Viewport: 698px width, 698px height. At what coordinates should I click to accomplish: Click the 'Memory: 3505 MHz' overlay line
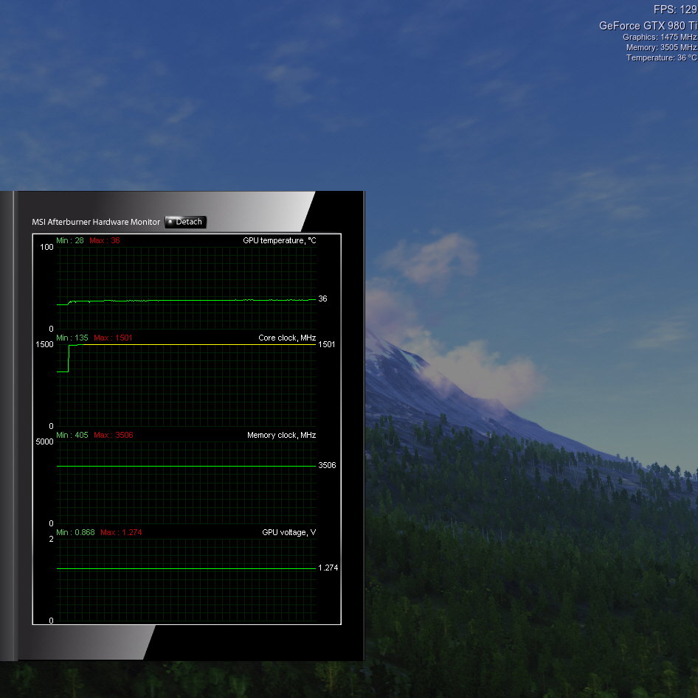click(661, 47)
